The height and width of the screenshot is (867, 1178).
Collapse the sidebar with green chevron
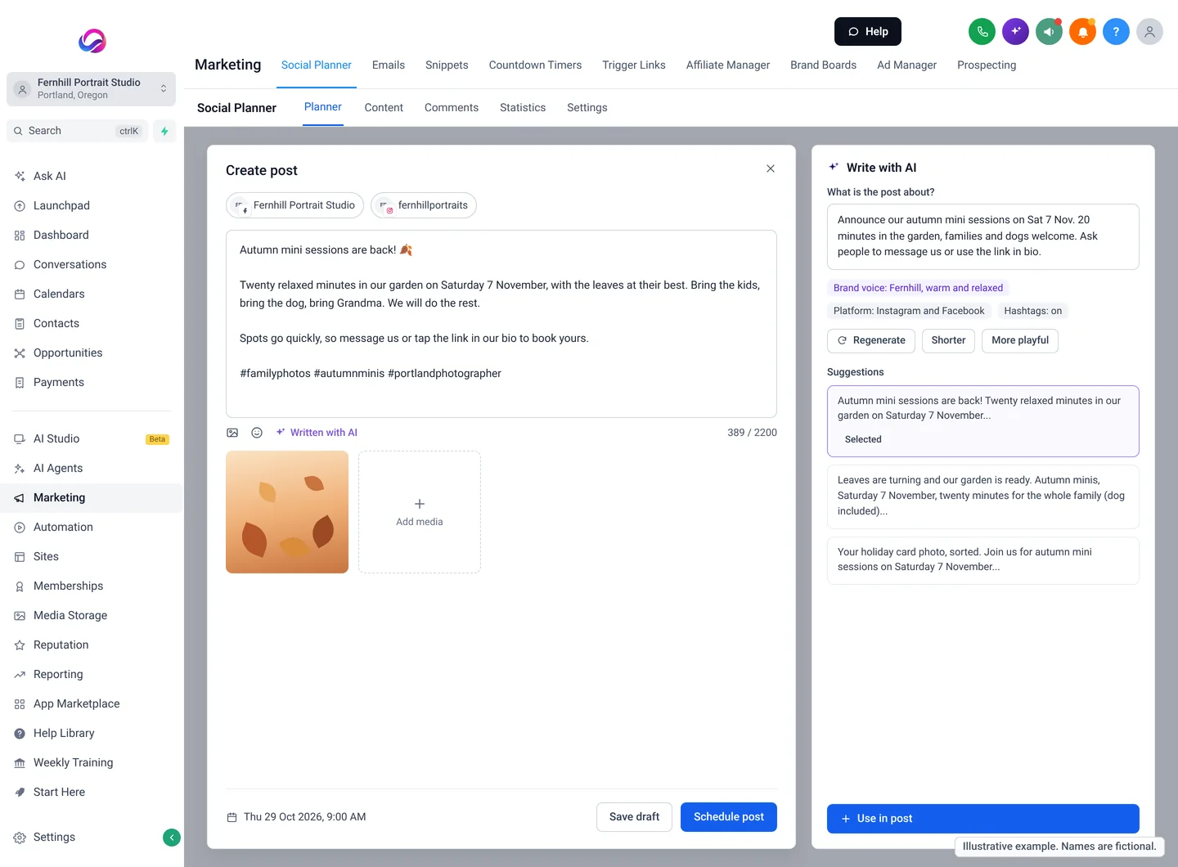172,837
